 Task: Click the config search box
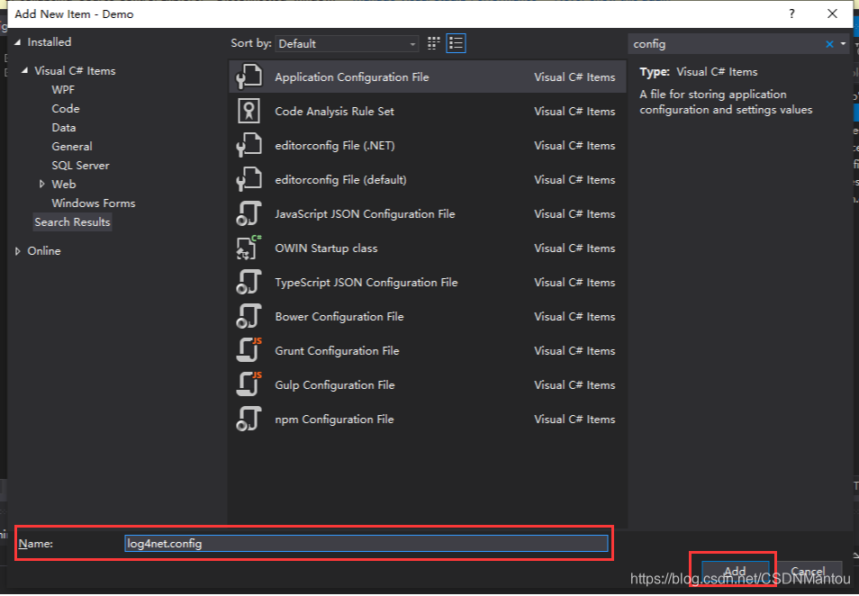pos(726,44)
